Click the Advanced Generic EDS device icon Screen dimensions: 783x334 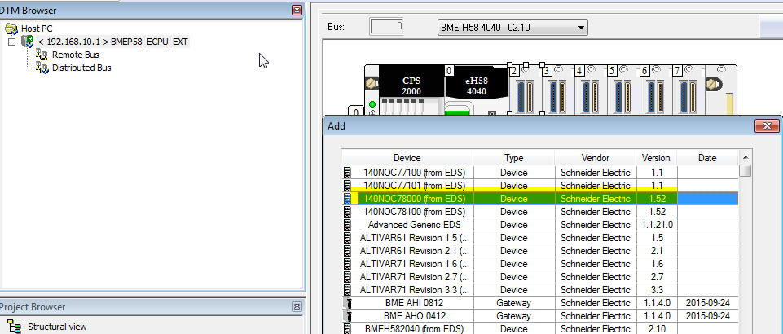click(x=348, y=225)
